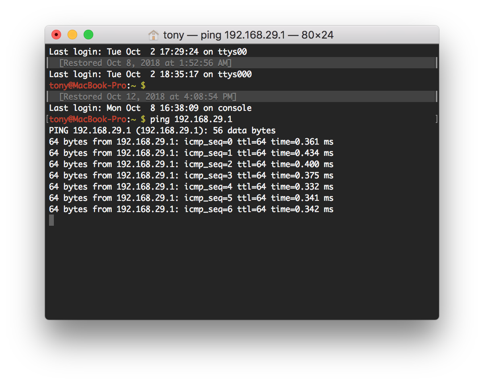Click right edge mark of Oct 12 restored line
The image size is (484, 384).
[436, 97]
